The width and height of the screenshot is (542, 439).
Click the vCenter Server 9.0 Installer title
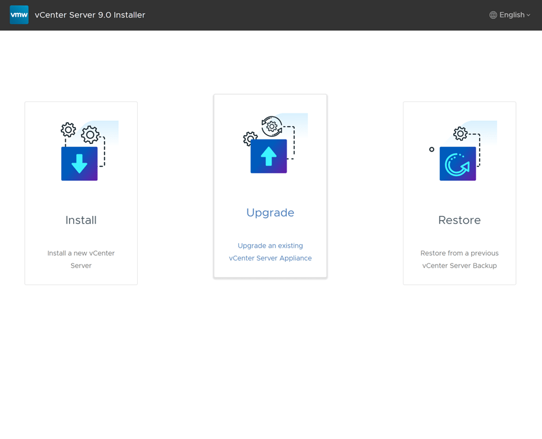pos(90,15)
